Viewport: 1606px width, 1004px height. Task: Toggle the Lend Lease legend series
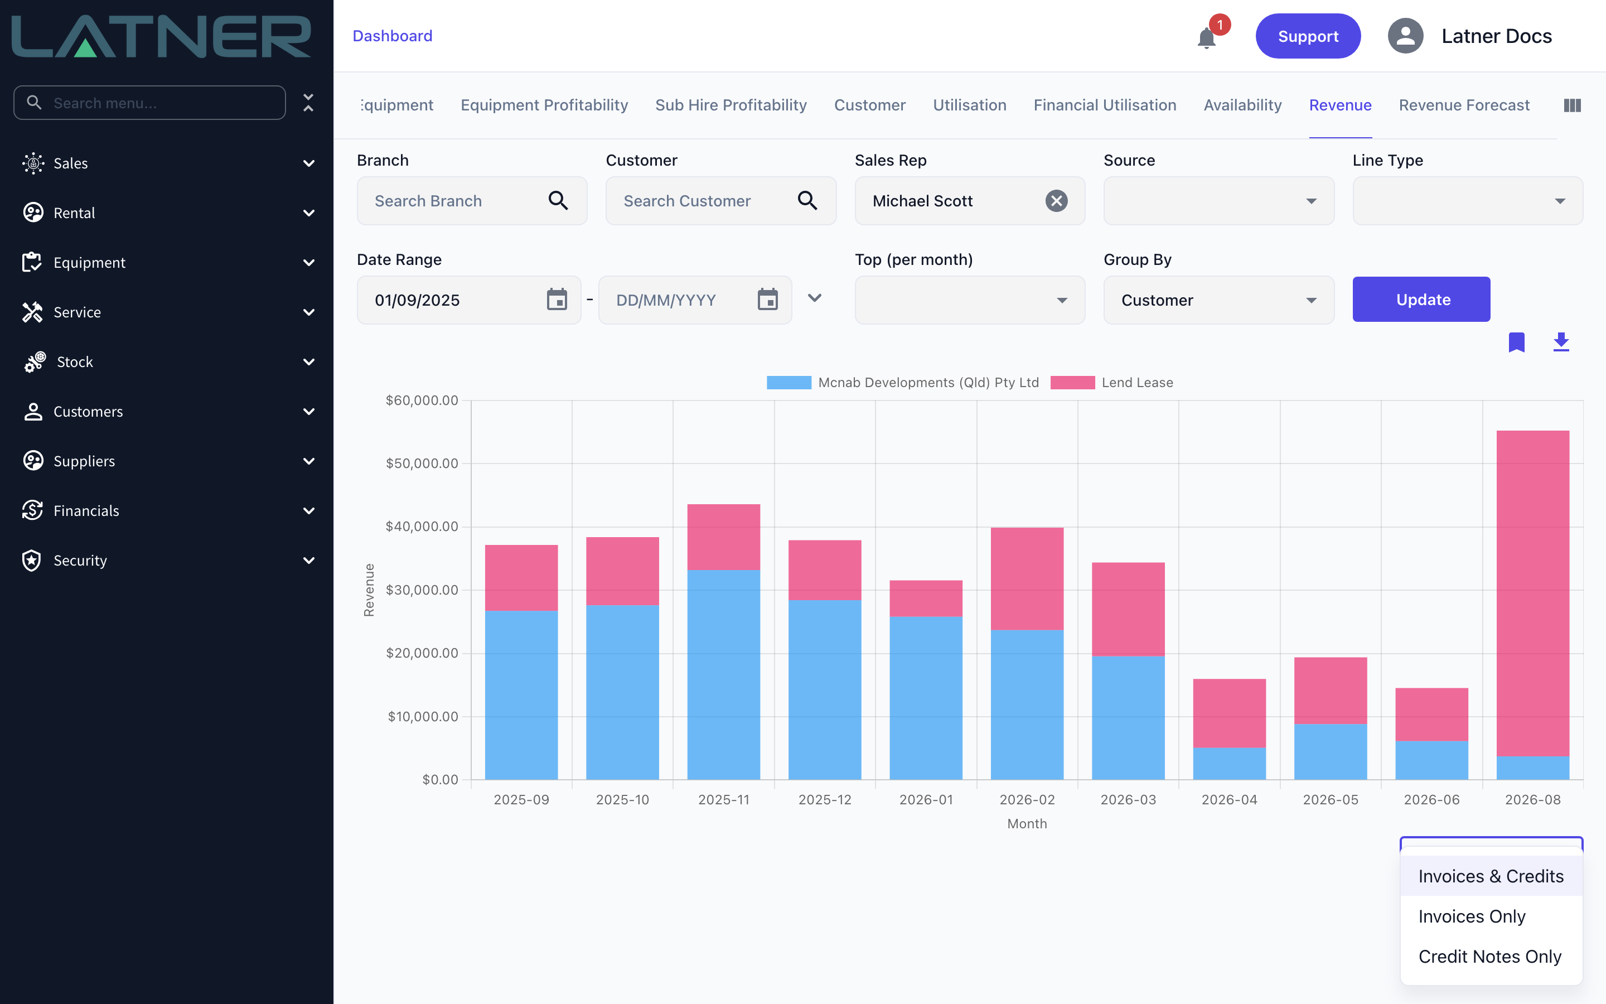pos(1111,383)
